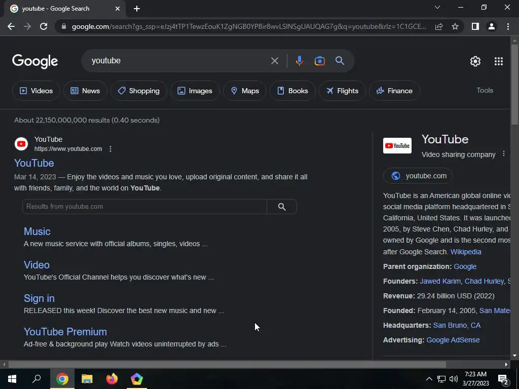Close the youtube - Google Search tab
519x389 pixels.
118,9
